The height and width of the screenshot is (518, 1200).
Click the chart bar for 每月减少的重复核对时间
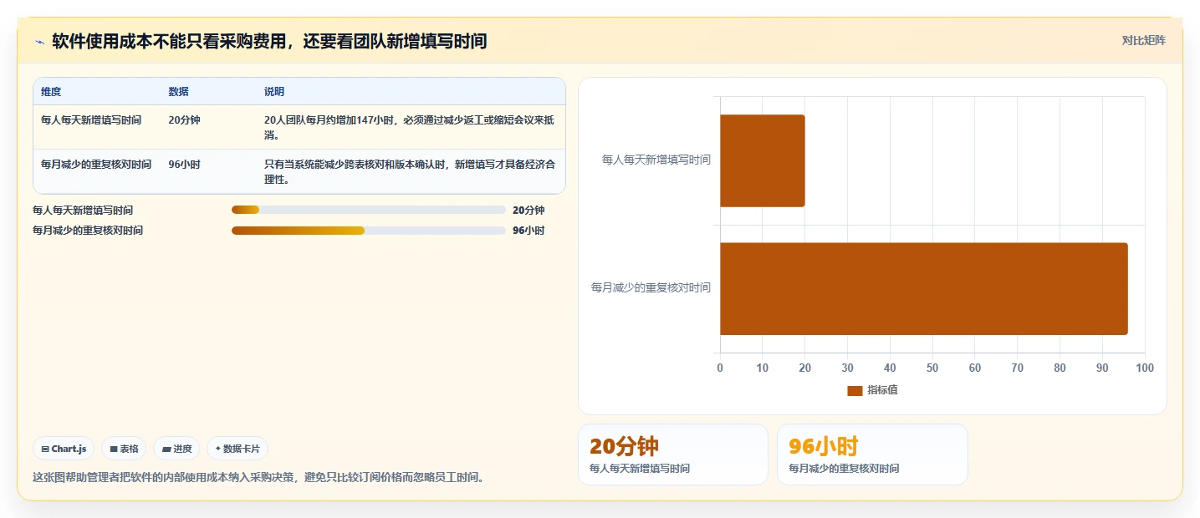[x=923, y=288]
